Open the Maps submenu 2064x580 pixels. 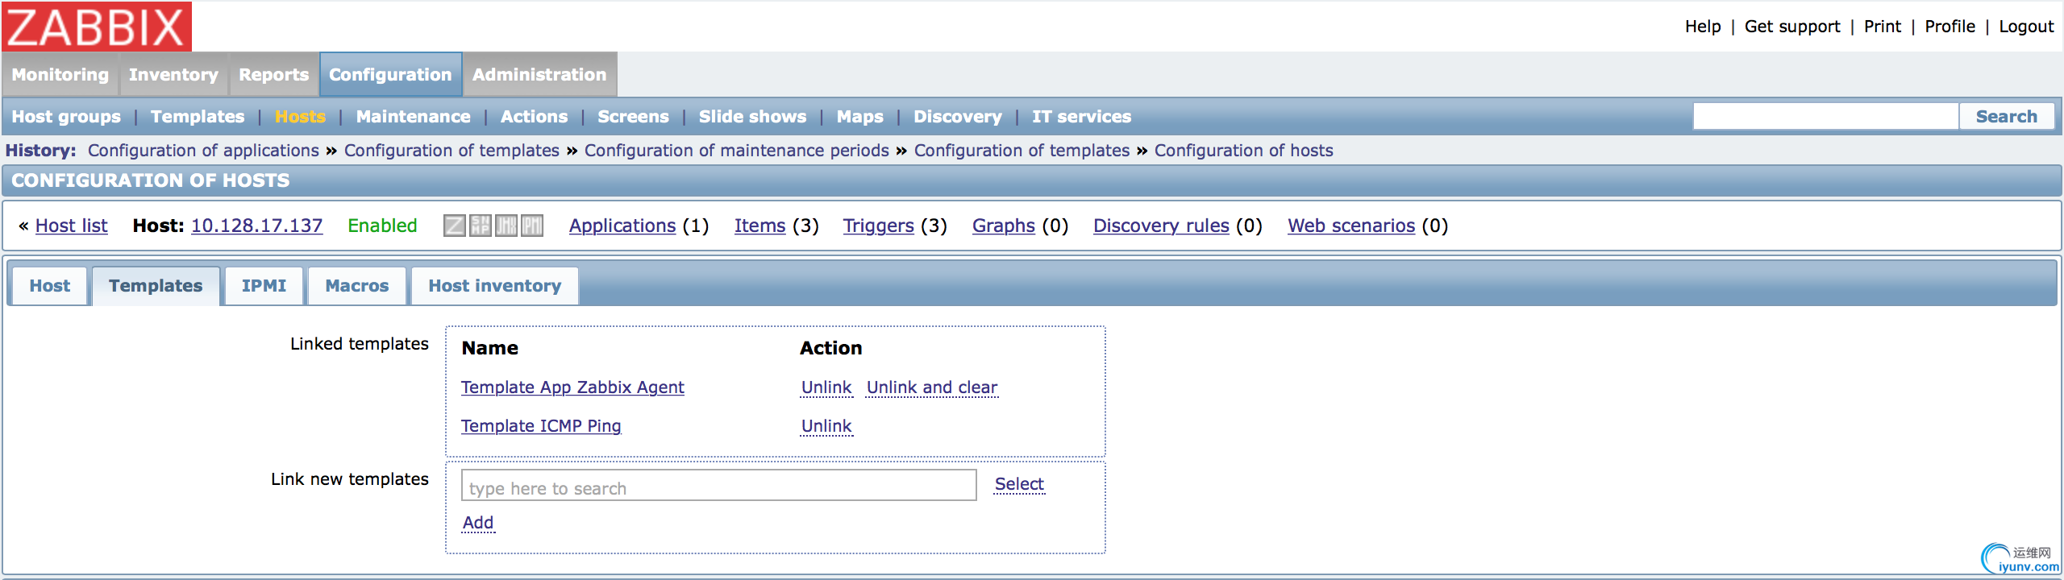tap(859, 117)
